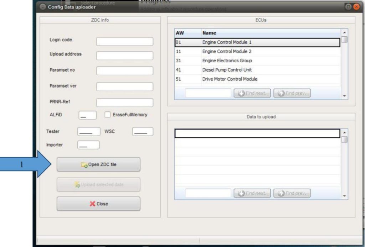Click the Config Data uploader title bar icon

[x=43, y=6]
